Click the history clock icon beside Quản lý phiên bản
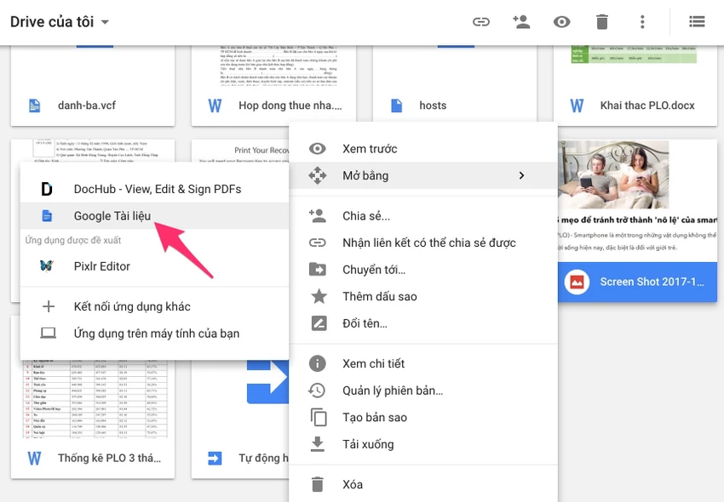 pos(317,391)
